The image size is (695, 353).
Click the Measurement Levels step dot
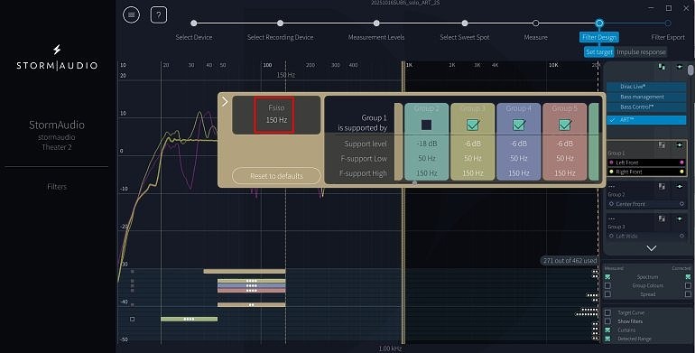(376, 23)
